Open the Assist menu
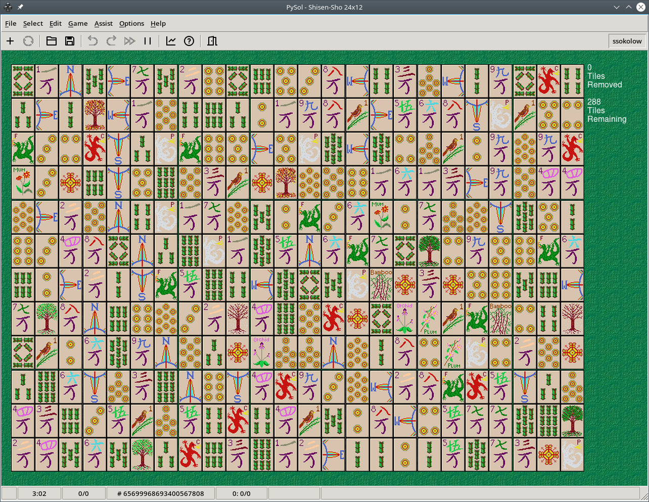 click(x=104, y=23)
